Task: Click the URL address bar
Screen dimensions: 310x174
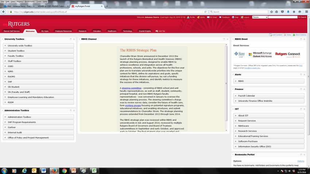Action: [x=107, y=12]
